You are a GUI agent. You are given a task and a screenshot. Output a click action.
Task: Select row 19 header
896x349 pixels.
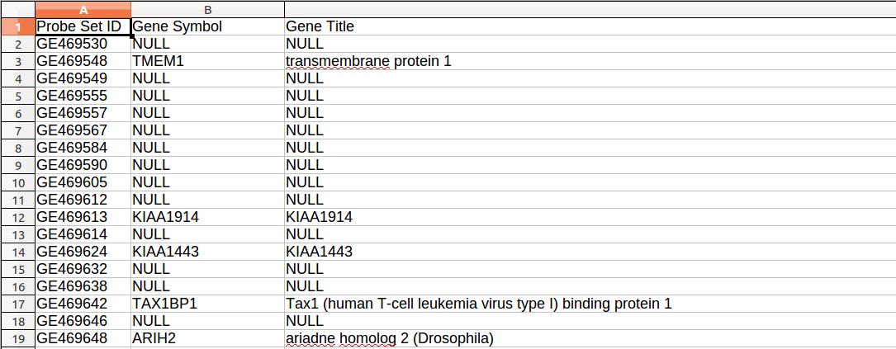tap(17, 339)
